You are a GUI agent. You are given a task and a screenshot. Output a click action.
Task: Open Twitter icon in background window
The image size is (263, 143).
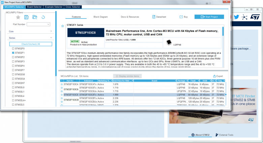(236, 17)
